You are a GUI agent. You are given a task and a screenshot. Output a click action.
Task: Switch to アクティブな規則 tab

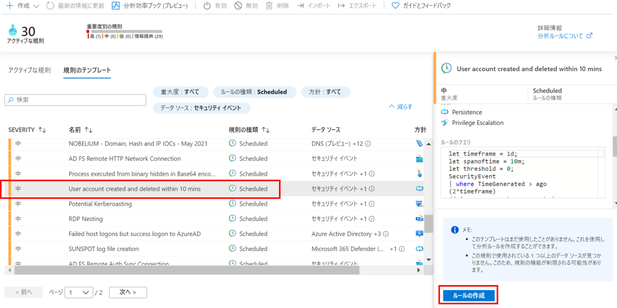30,70
